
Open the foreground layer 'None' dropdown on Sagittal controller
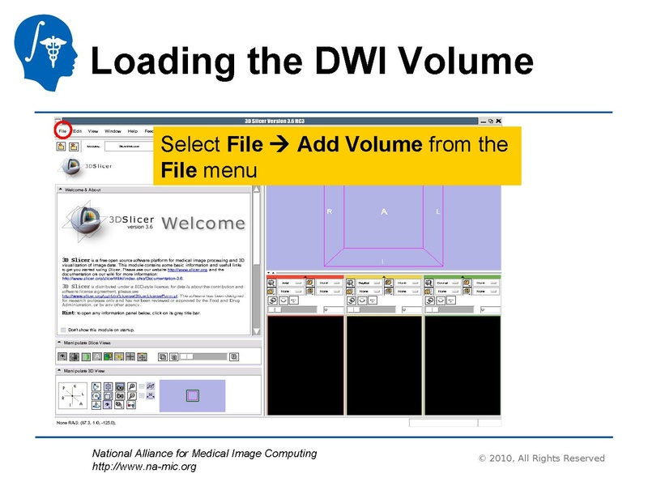[407, 283]
